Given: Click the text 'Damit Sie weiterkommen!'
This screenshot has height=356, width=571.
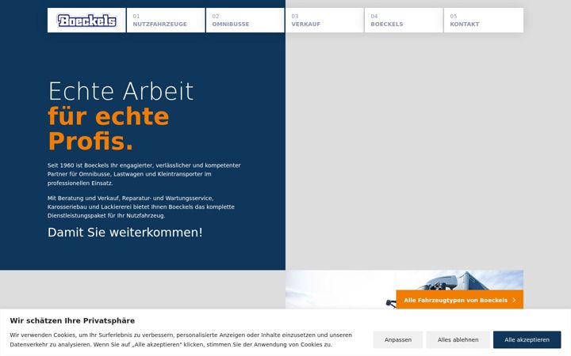Looking at the screenshot, I should click(x=125, y=232).
